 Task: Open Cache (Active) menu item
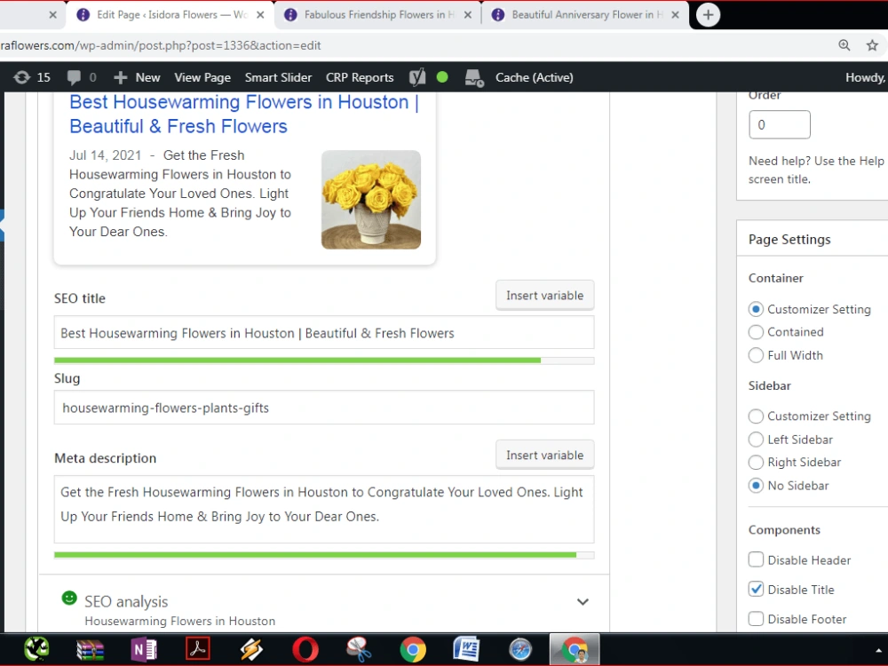(534, 77)
